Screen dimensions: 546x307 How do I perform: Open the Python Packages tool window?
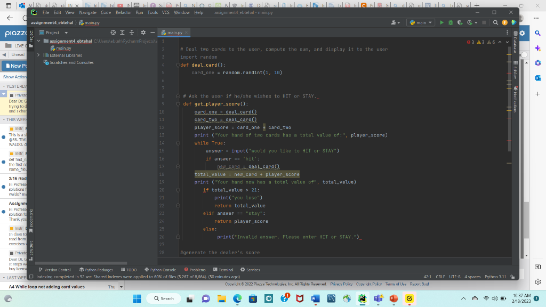[96, 270]
